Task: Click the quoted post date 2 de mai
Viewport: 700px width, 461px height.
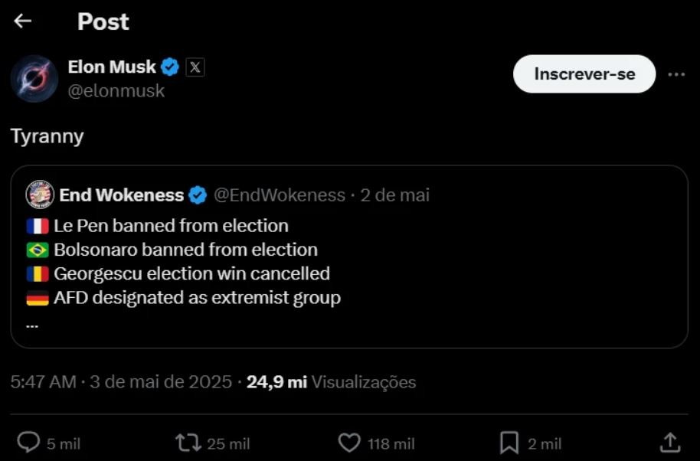Action: (x=394, y=195)
